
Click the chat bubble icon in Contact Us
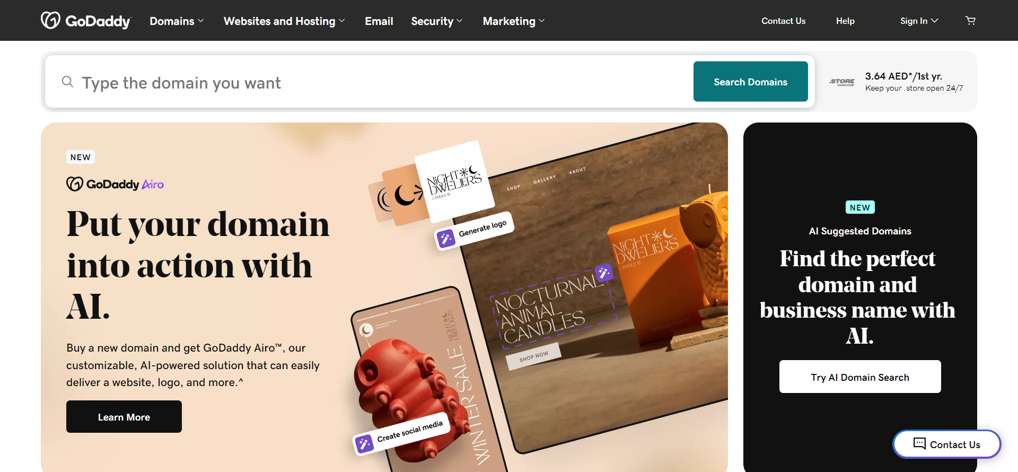tap(919, 443)
